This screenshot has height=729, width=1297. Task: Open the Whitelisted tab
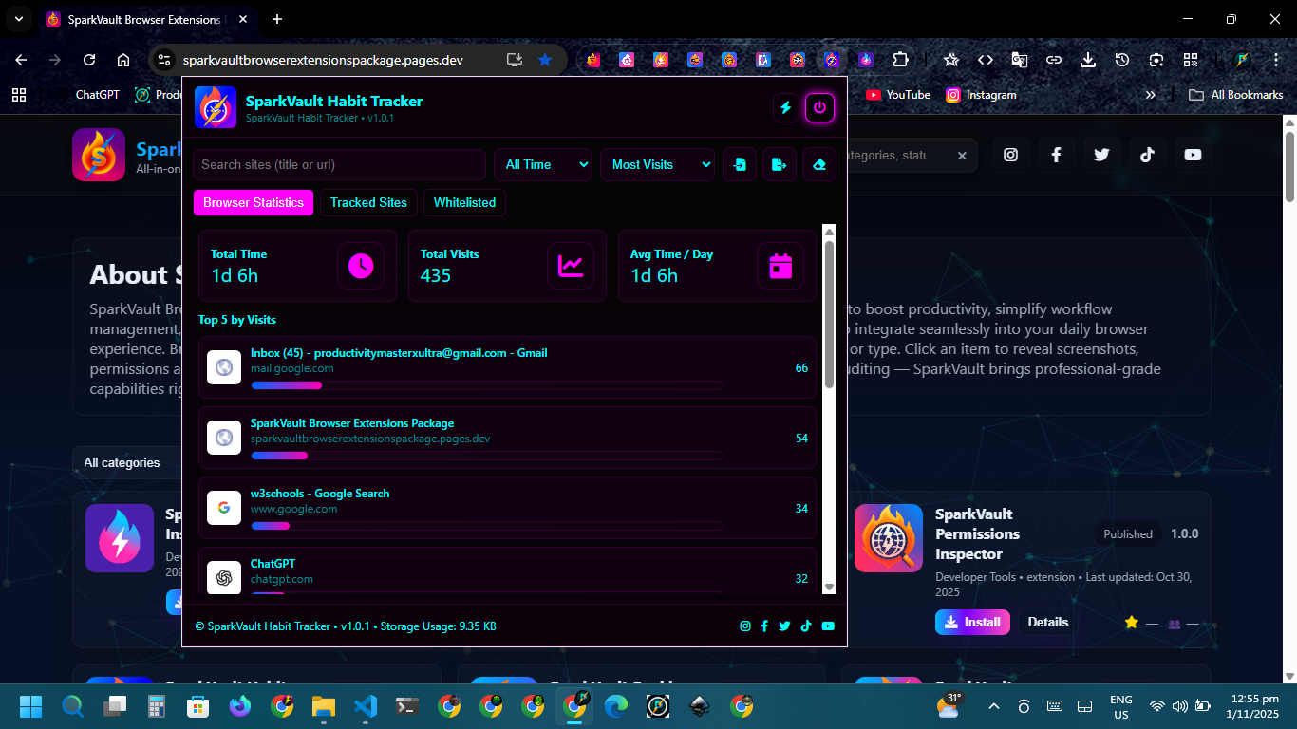point(464,202)
